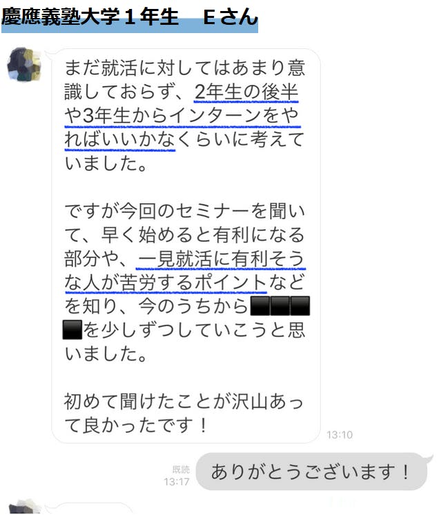The width and height of the screenshot is (437, 515).
Task: Tap the gray reply bubble ありがとうございます！
Action: click(312, 472)
